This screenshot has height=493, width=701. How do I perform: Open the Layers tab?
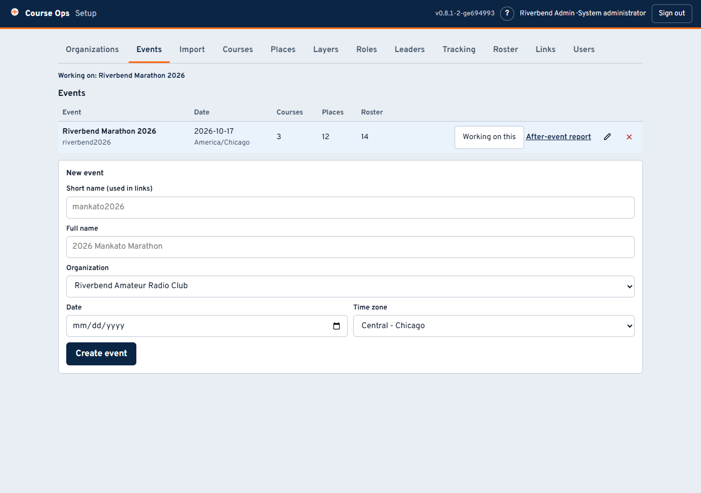tap(326, 49)
